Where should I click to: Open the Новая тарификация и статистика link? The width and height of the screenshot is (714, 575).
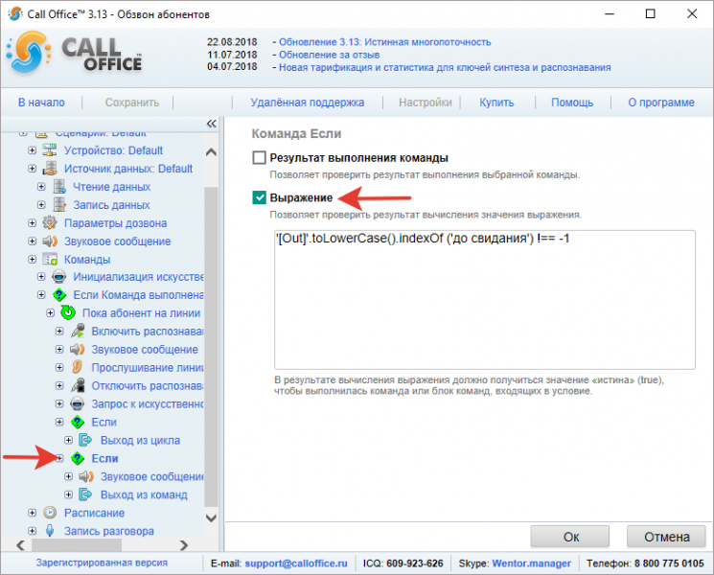[x=445, y=68]
